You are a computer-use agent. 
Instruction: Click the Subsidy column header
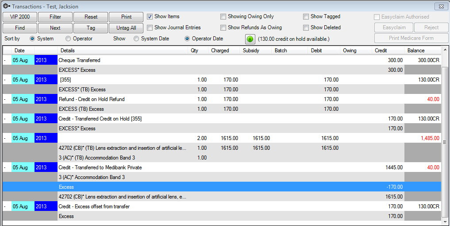coord(256,51)
